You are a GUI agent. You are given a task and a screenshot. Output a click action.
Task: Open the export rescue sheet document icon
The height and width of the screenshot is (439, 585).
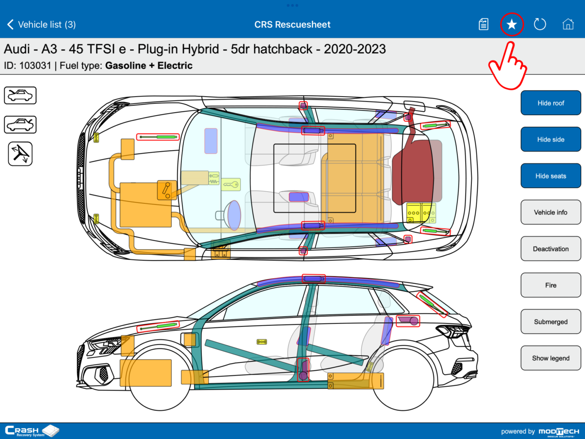(x=483, y=24)
